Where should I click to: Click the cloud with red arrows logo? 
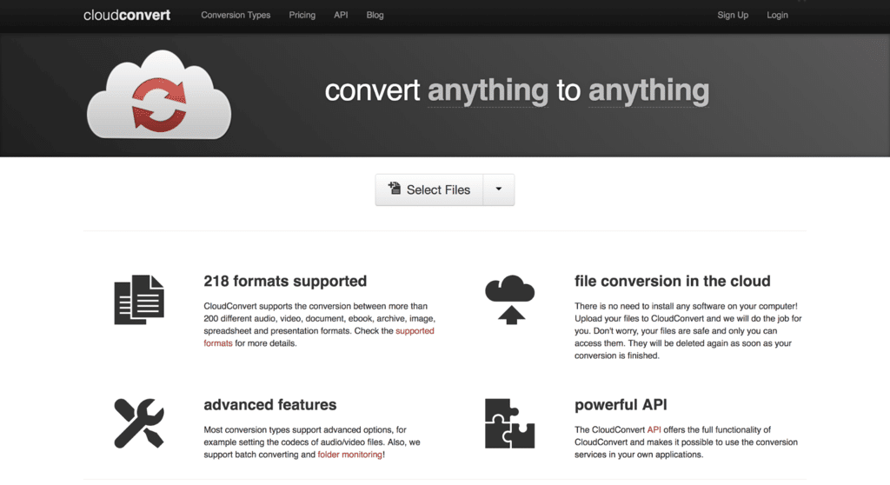coord(159,95)
